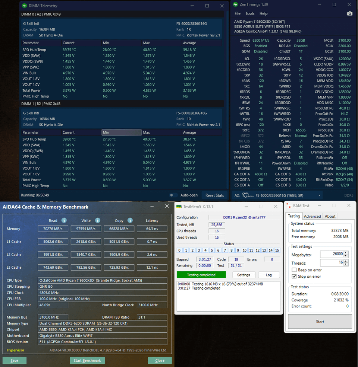Click the TestMem5 log text area

tap(228, 296)
